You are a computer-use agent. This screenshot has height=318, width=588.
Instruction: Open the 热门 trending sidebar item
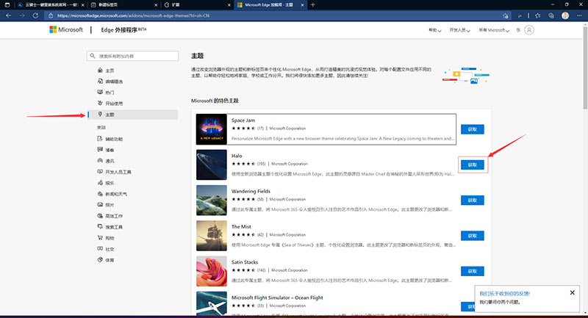(x=106, y=93)
